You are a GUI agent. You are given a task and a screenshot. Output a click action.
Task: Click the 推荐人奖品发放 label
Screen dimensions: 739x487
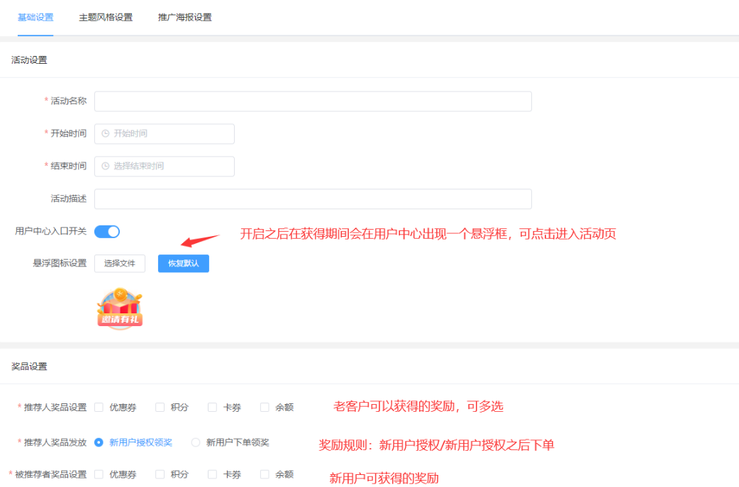pos(55,443)
